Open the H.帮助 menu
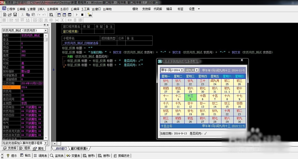The width and height of the screenshot is (298, 159). point(107,9)
